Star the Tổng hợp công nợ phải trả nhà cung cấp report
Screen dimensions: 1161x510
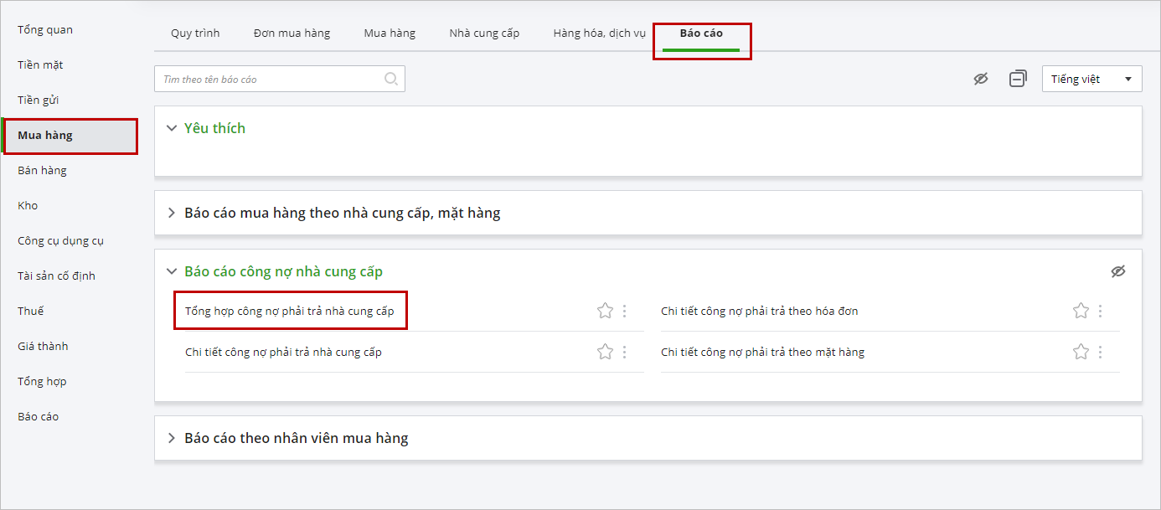pos(605,311)
